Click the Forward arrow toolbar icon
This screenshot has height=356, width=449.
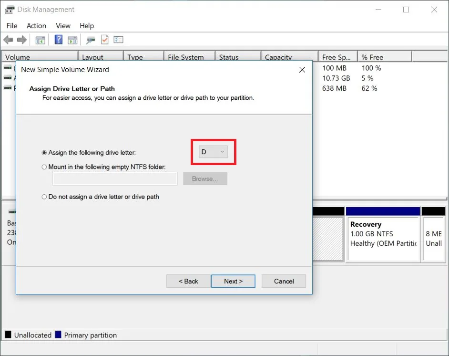click(22, 40)
